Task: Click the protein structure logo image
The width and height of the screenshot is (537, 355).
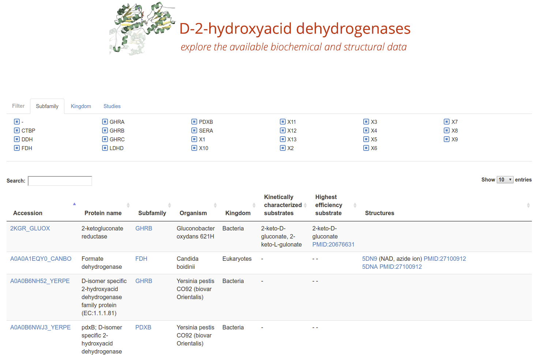Action: pyautogui.click(x=142, y=28)
